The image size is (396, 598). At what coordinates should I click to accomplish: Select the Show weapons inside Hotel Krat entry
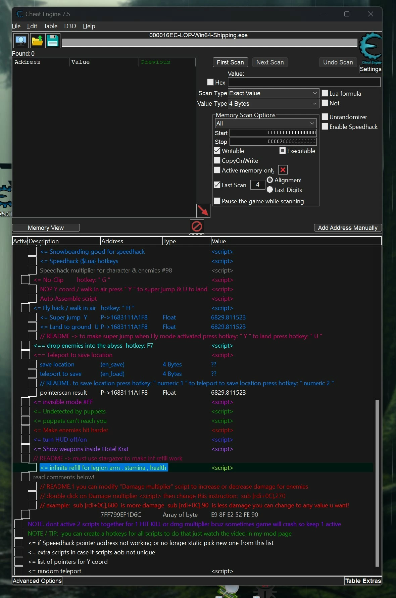[81, 449]
